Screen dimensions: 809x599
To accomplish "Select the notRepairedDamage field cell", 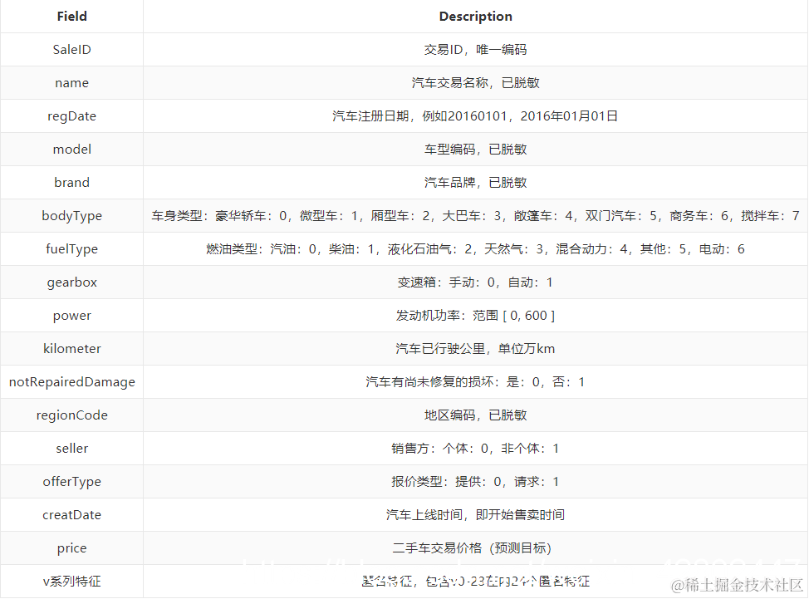I will tap(71, 382).
